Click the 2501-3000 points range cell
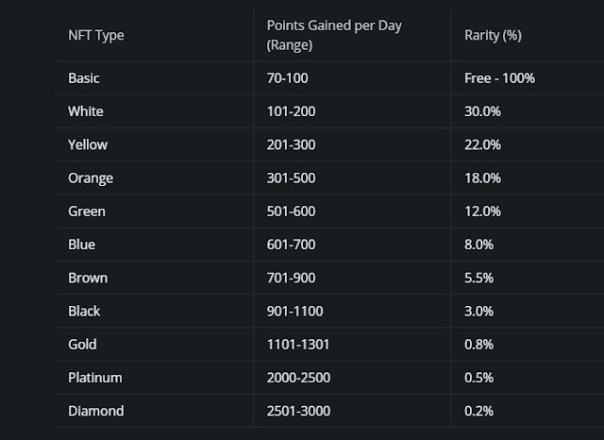 (298, 411)
